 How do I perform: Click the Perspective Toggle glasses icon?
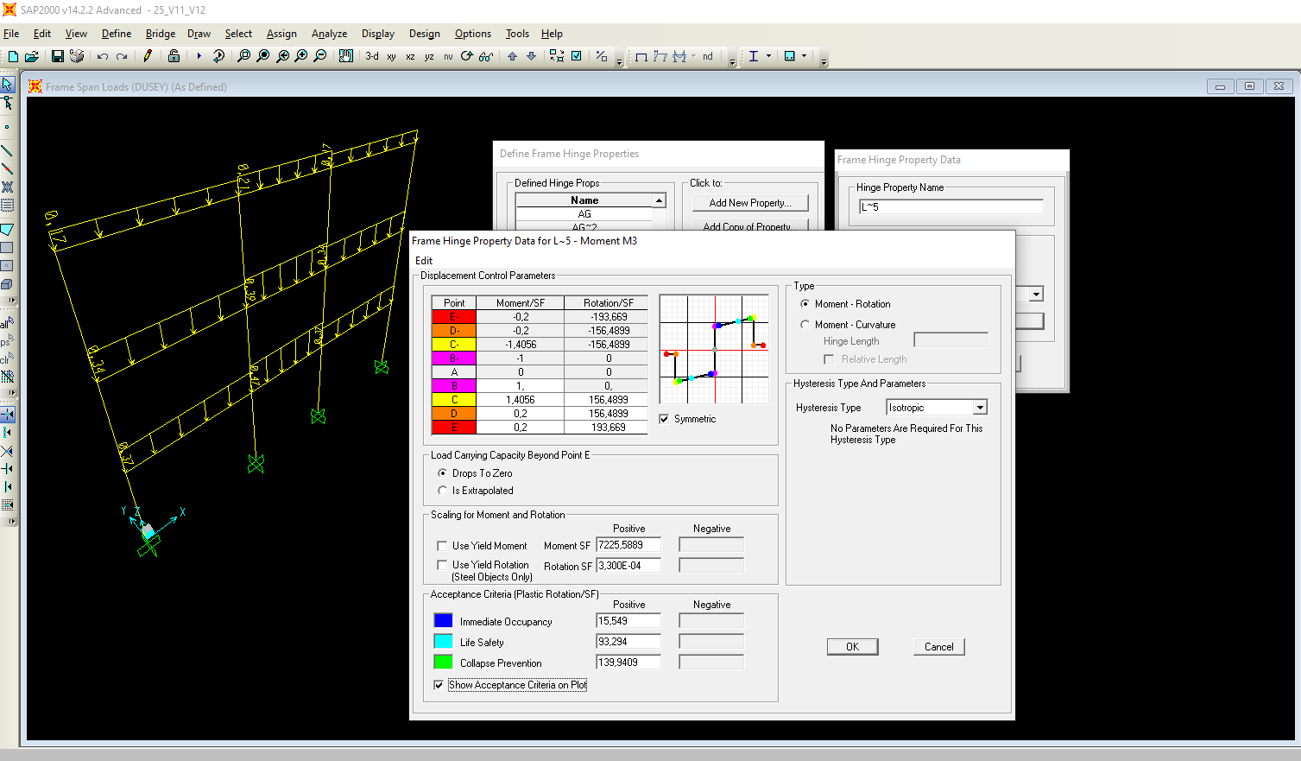(x=486, y=56)
